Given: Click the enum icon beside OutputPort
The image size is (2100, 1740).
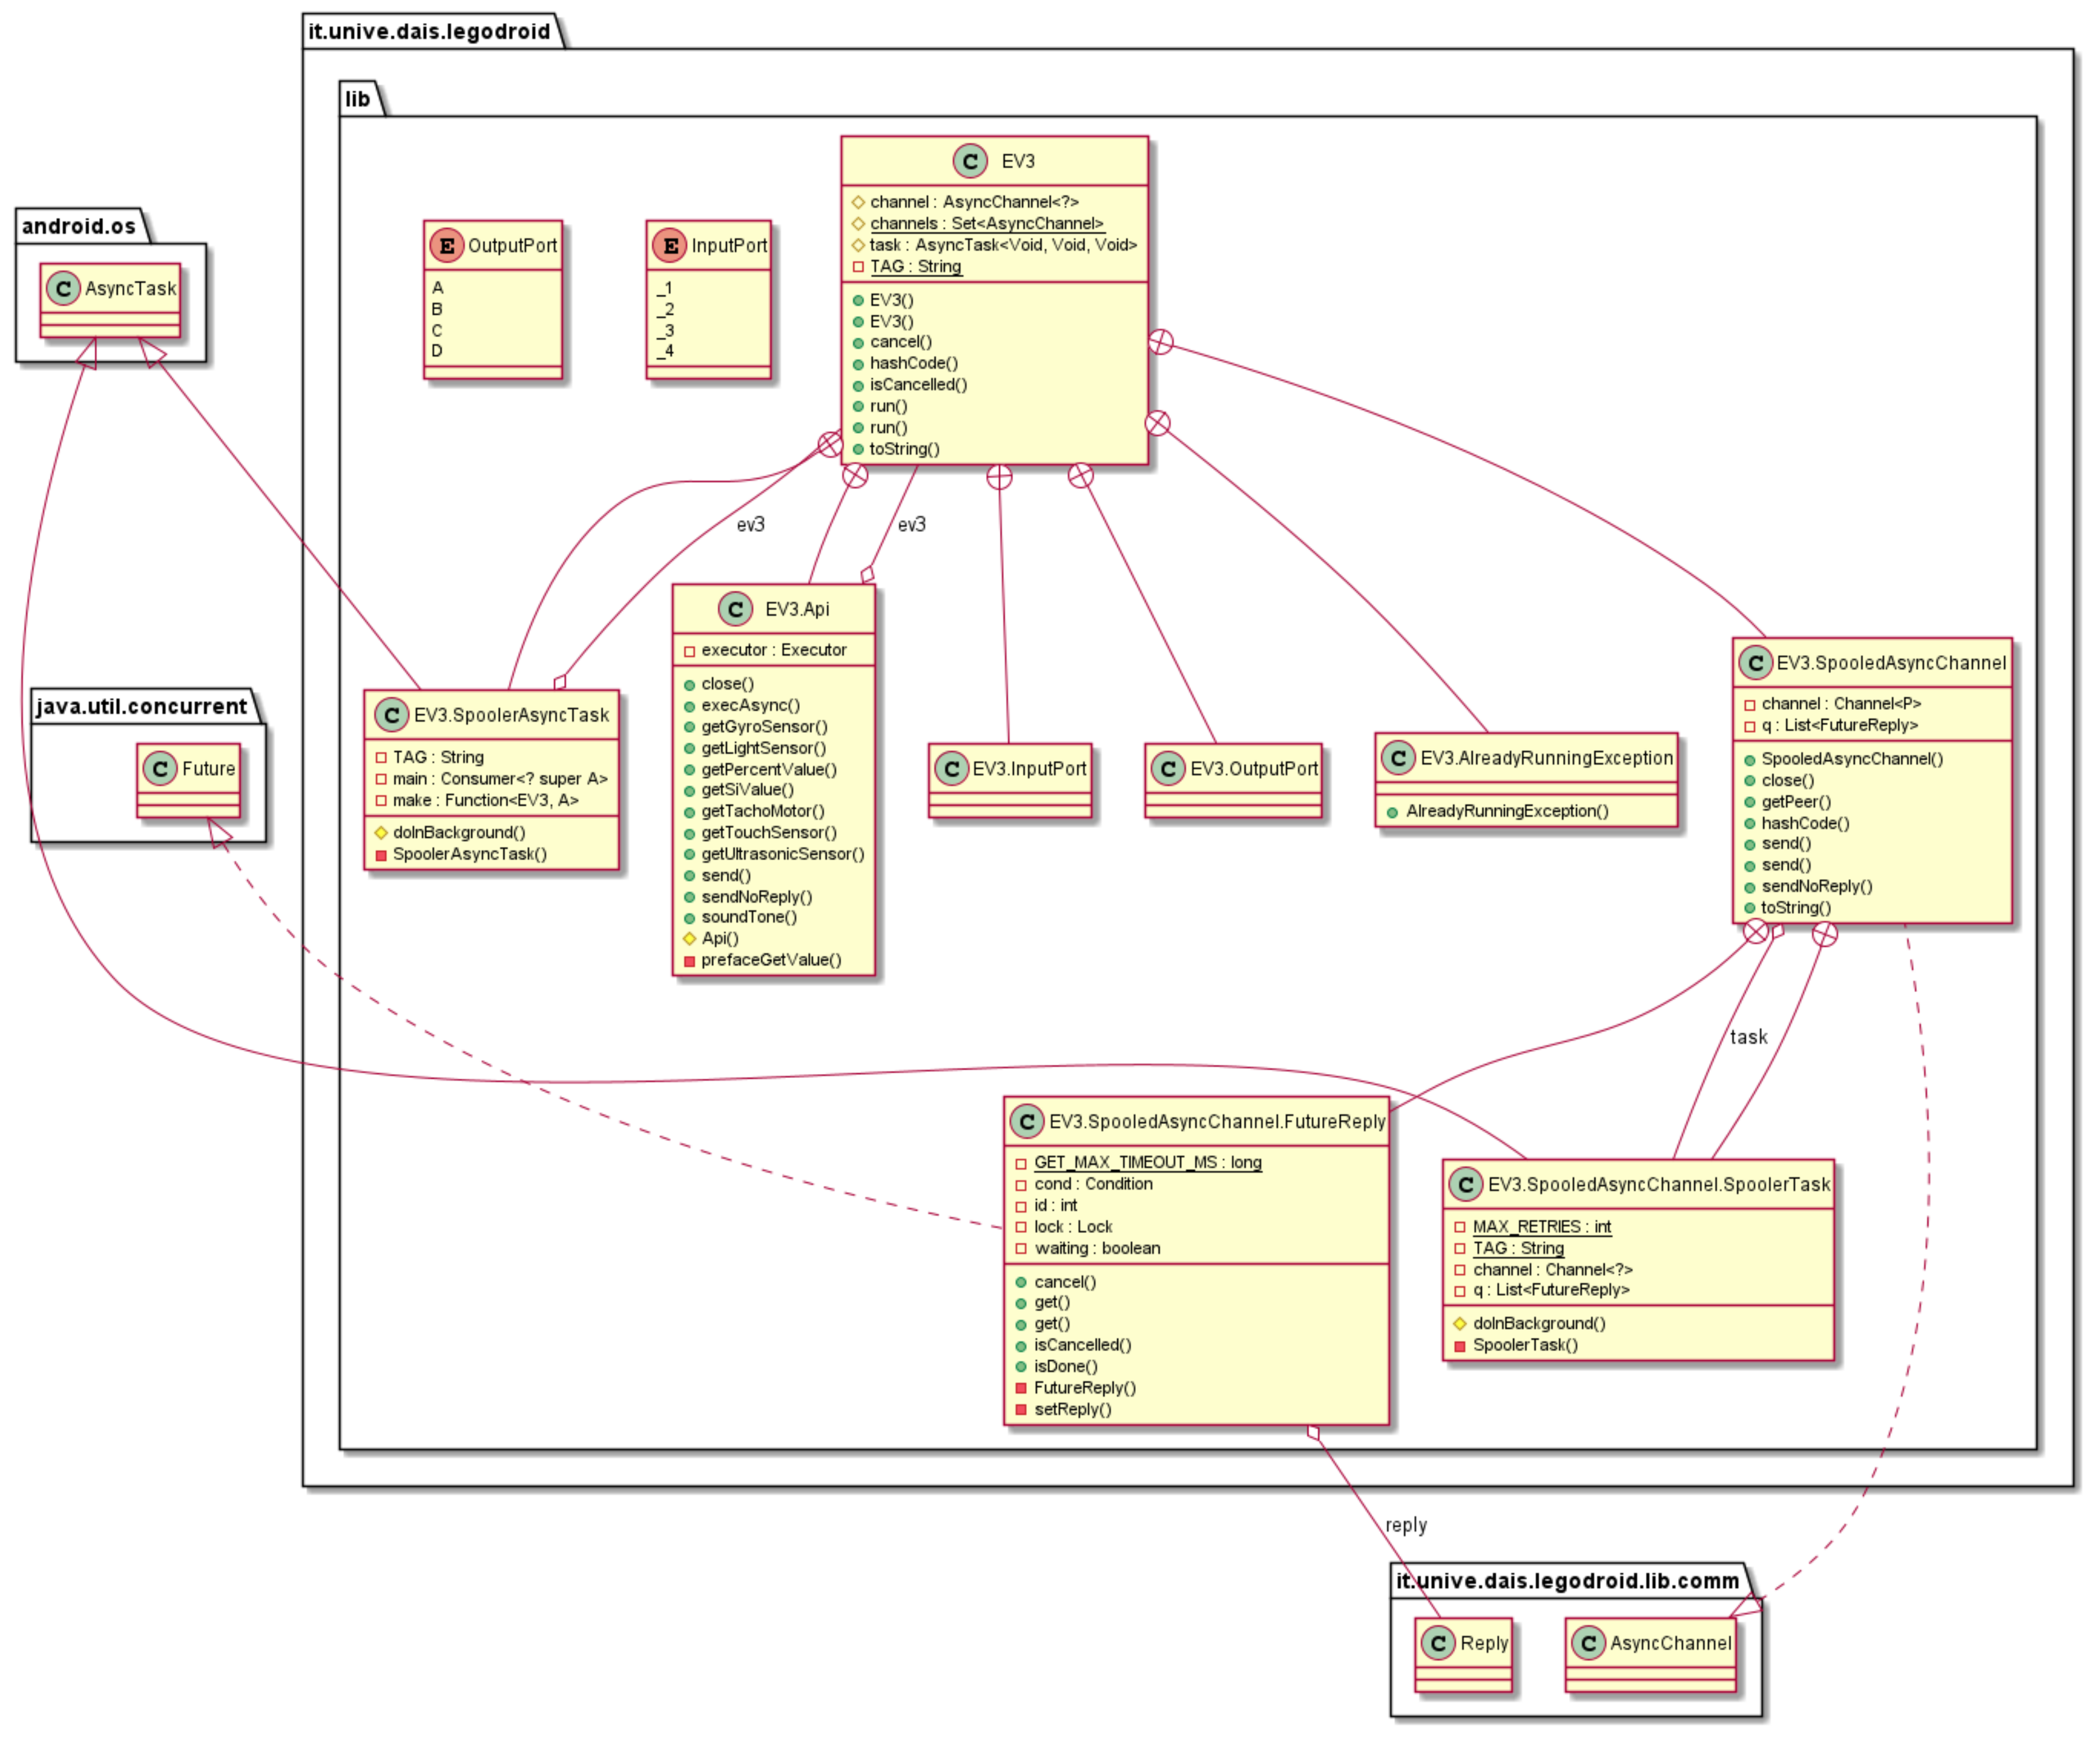Looking at the screenshot, I should [x=446, y=245].
